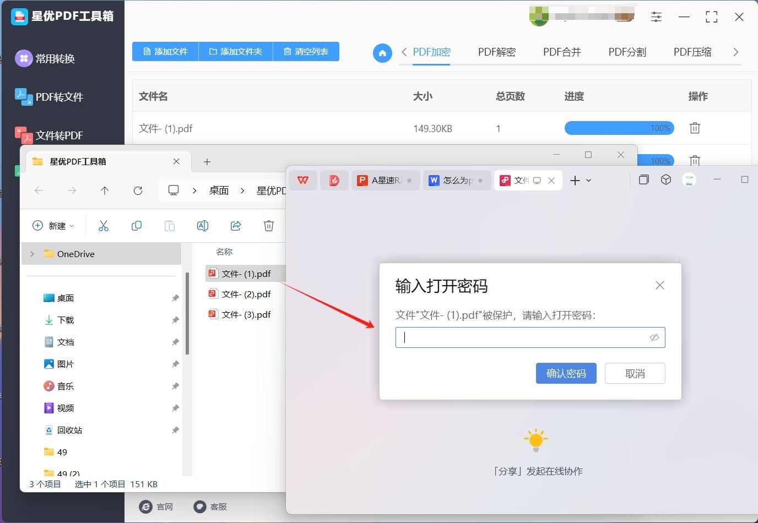Copy 文件- (1).pdf using the toolbar copy icon
This screenshot has height=523, width=758.
coord(137,226)
